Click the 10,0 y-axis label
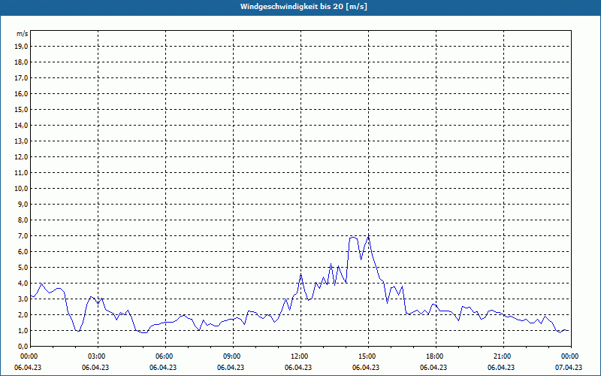Image resolution: width=601 pixels, height=376 pixels. (21, 189)
